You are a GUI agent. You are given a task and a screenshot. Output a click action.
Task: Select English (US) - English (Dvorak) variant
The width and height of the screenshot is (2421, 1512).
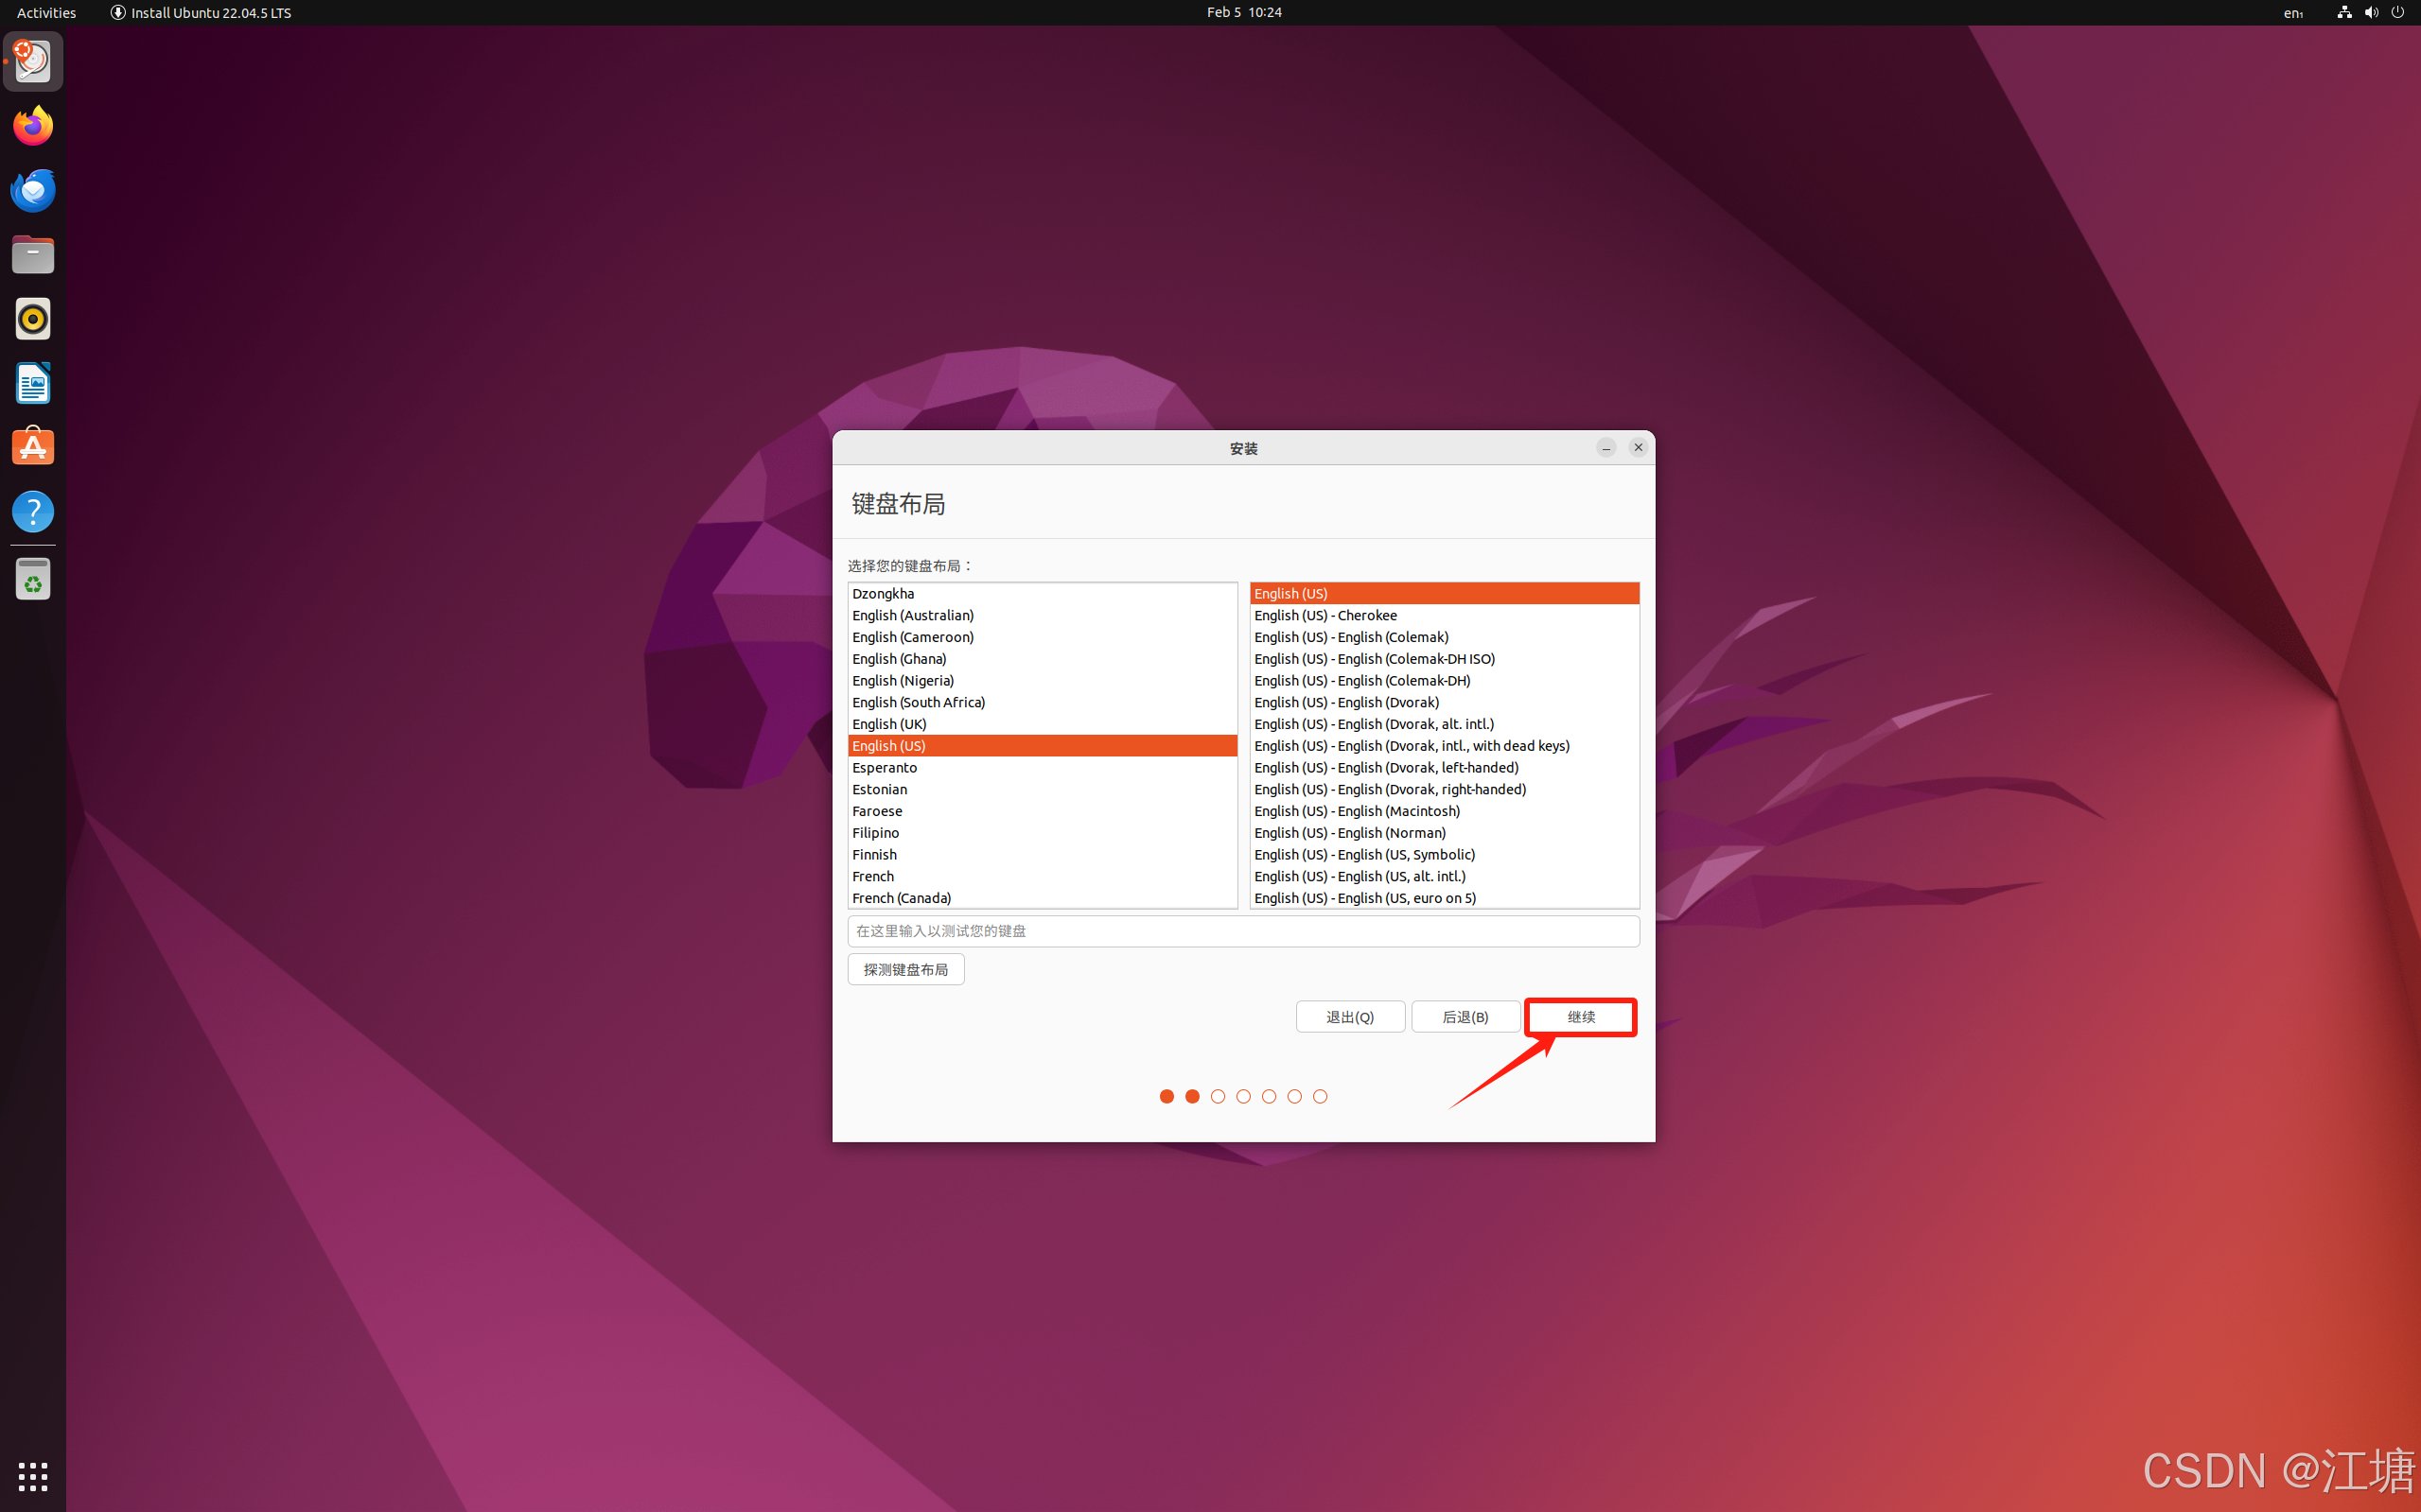[1345, 702]
